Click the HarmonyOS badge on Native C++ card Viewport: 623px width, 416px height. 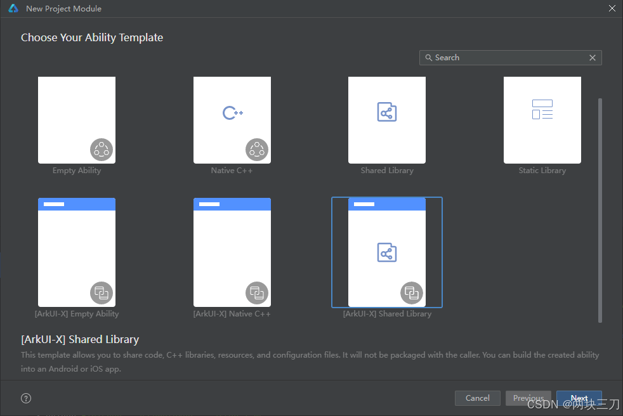pos(257,150)
